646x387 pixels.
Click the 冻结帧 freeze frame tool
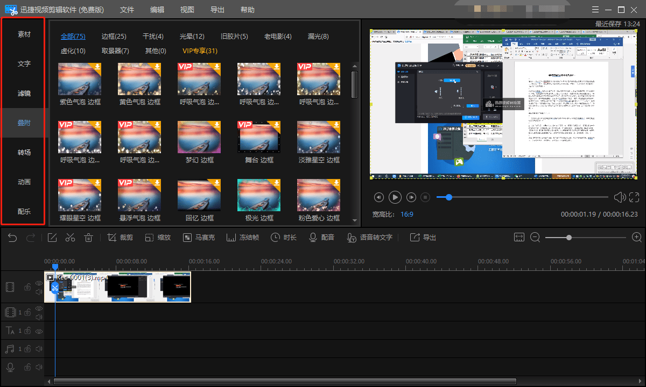pos(243,238)
